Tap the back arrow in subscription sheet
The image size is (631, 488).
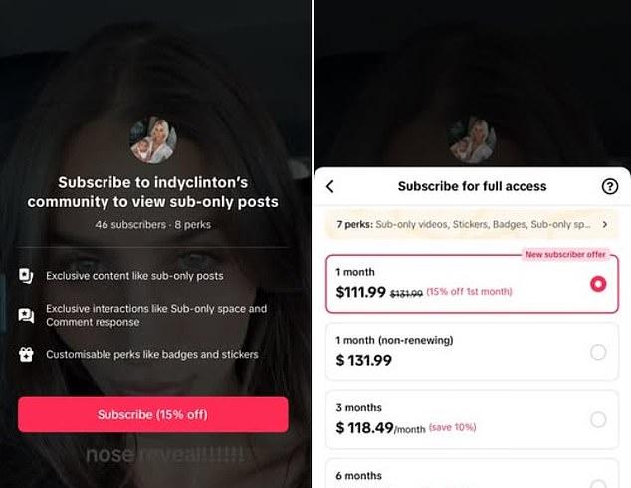click(x=330, y=186)
